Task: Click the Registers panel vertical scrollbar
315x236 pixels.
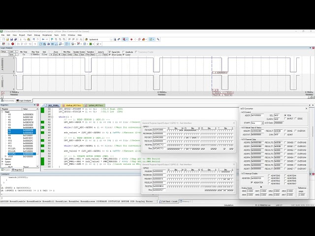Action: 37,138
